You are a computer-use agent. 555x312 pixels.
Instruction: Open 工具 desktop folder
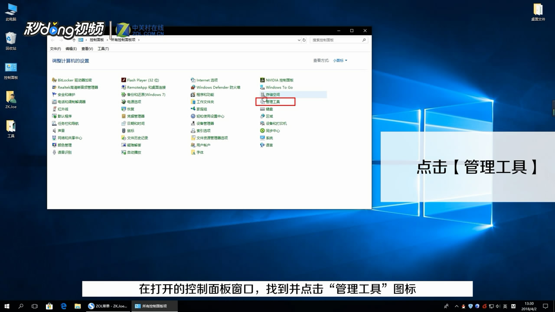11,129
